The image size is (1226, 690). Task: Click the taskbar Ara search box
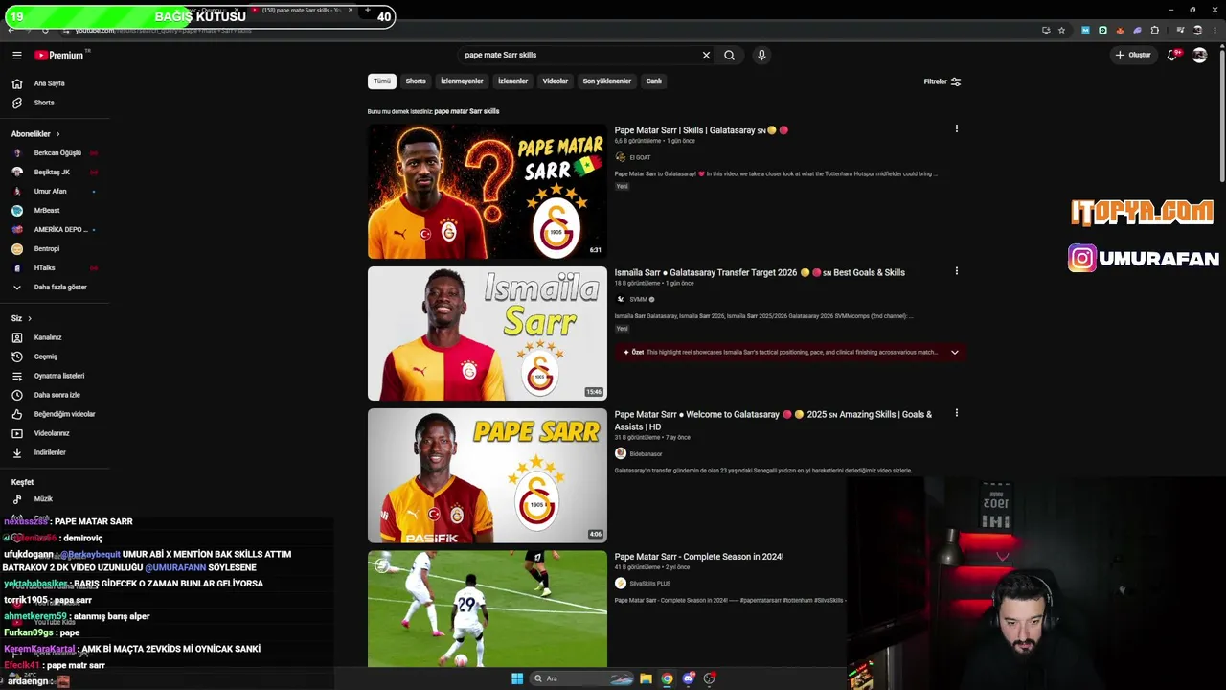point(583,678)
